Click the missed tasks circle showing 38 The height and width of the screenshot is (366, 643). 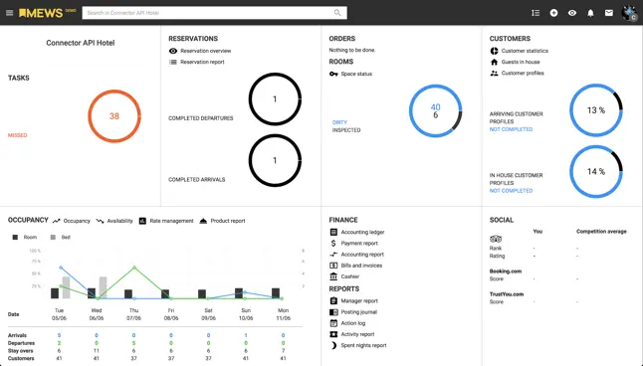(x=114, y=116)
